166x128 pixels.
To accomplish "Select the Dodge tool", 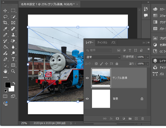I will (13, 53).
